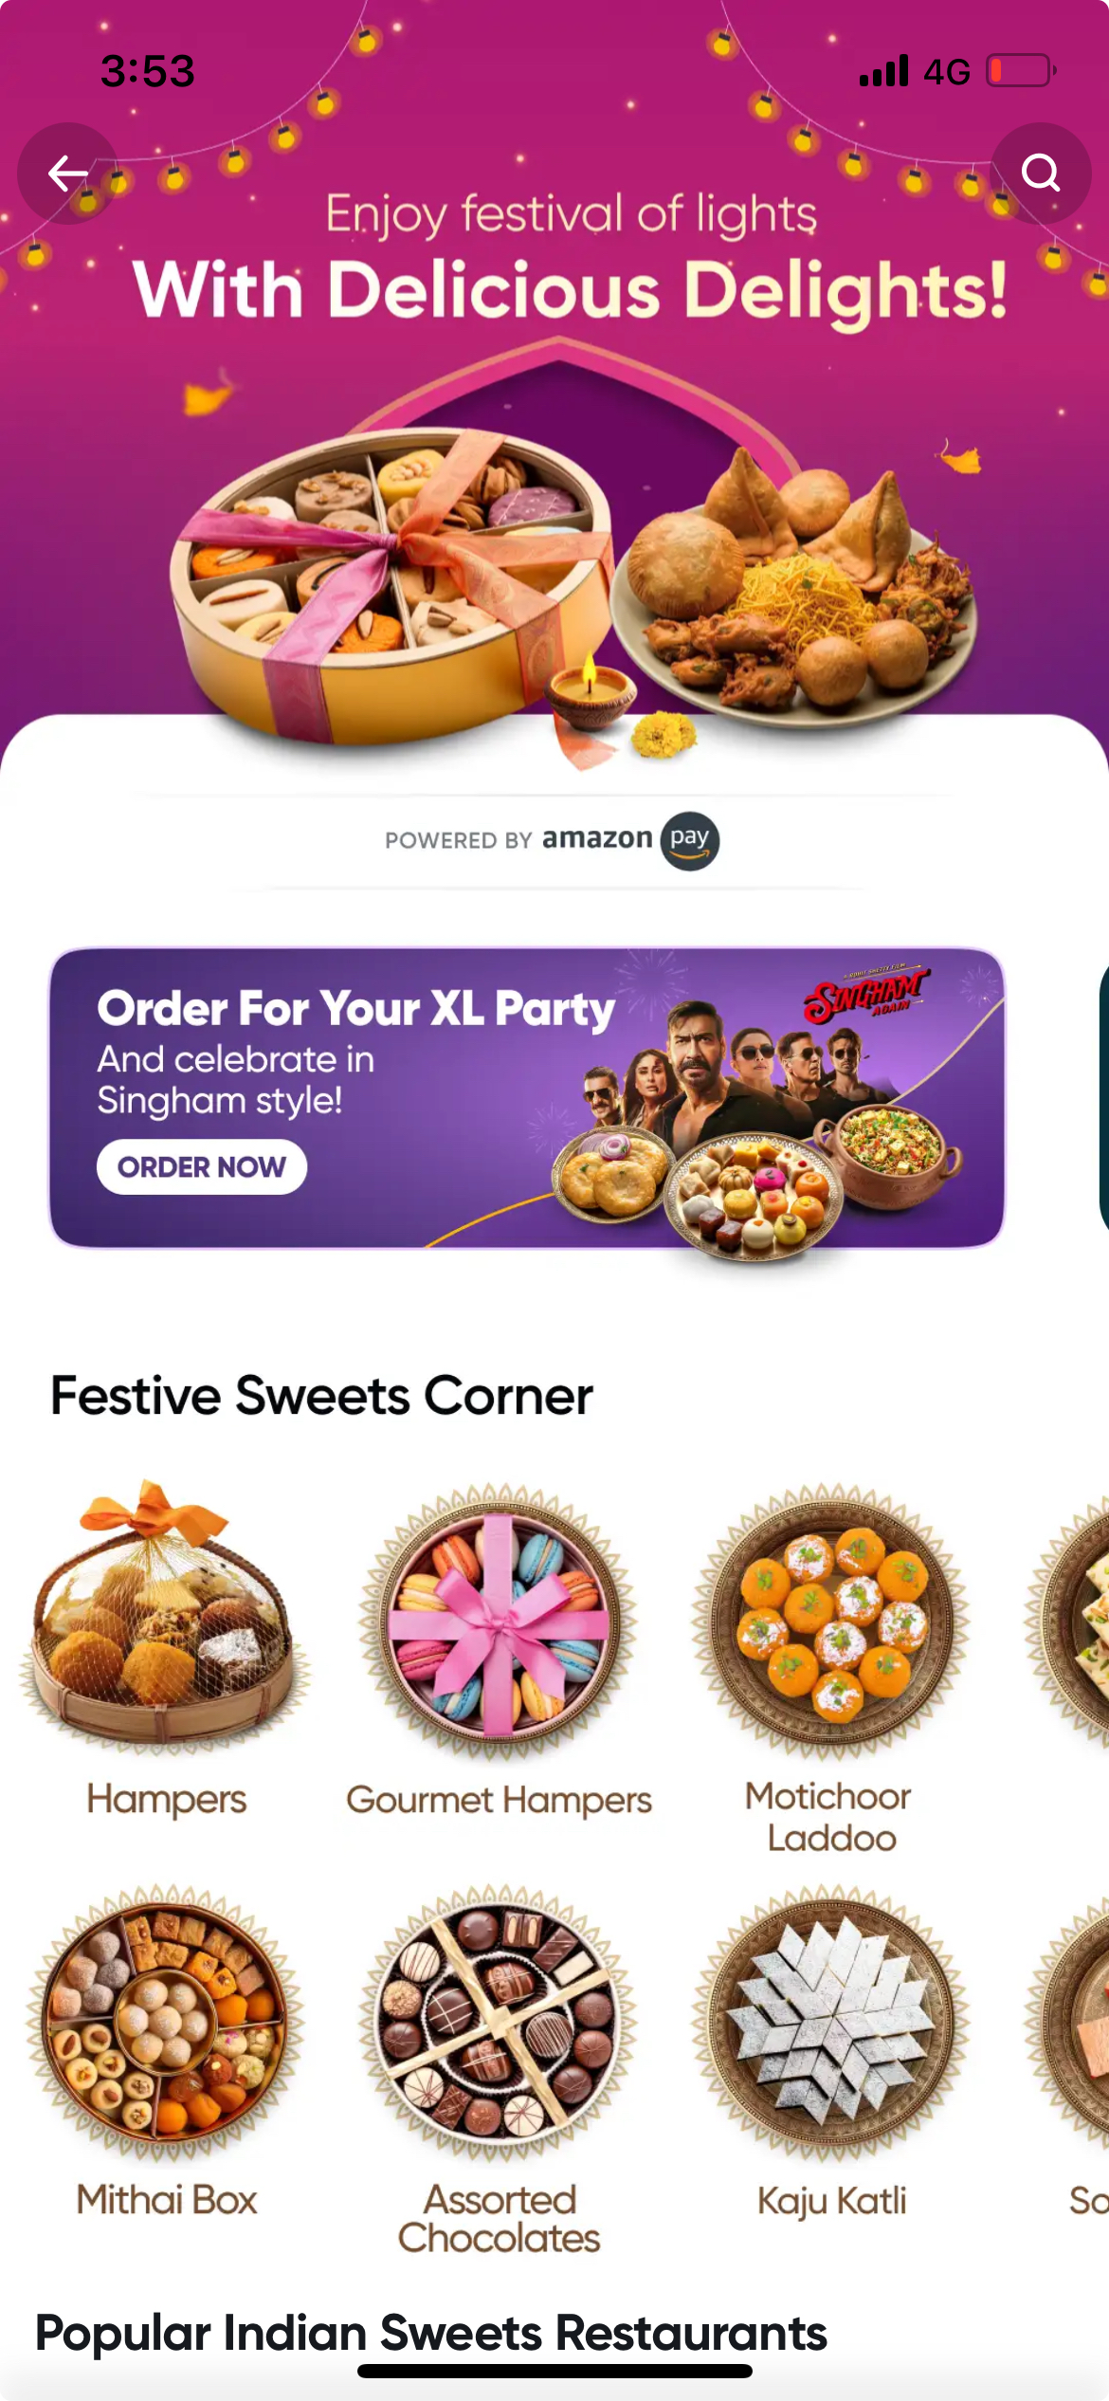
Task: Open the Mithai Box category icon
Action: click(165, 2024)
